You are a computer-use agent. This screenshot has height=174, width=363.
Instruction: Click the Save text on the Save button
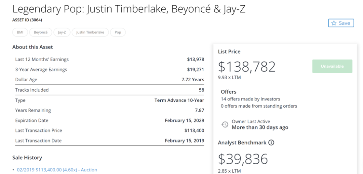344,23
